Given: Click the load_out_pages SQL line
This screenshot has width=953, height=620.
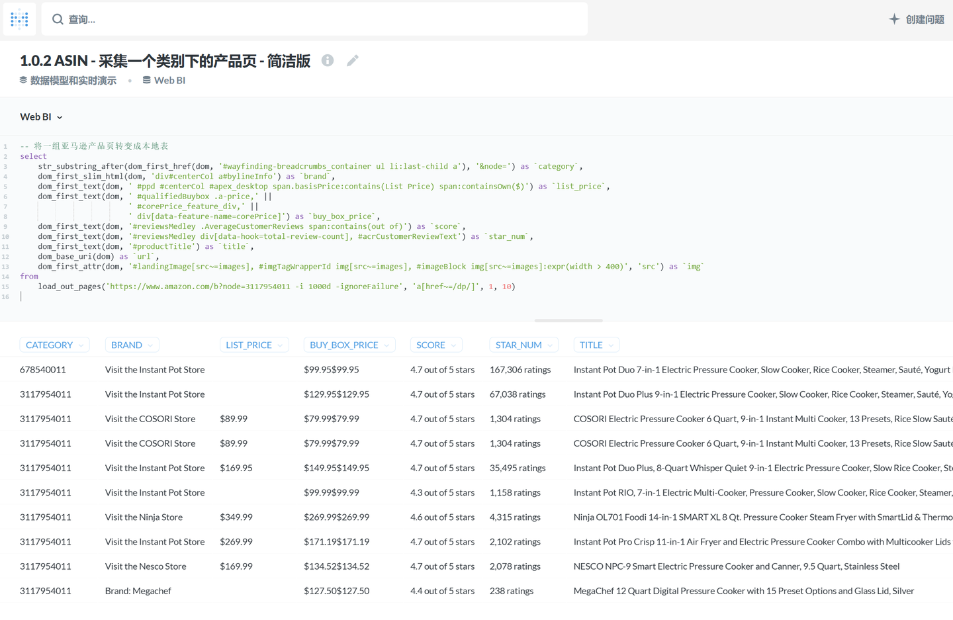Looking at the screenshot, I should 277,287.
